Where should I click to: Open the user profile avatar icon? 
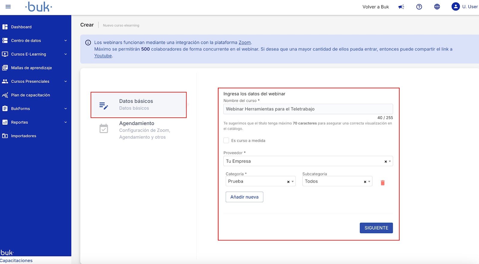point(455,7)
